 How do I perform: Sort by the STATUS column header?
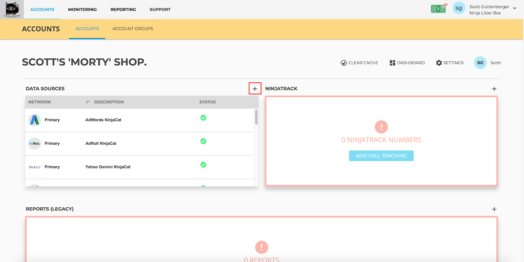pos(208,102)
